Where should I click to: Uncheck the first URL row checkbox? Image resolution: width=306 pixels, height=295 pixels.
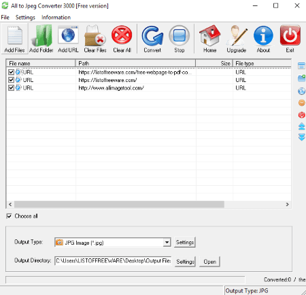pos(11,72)
